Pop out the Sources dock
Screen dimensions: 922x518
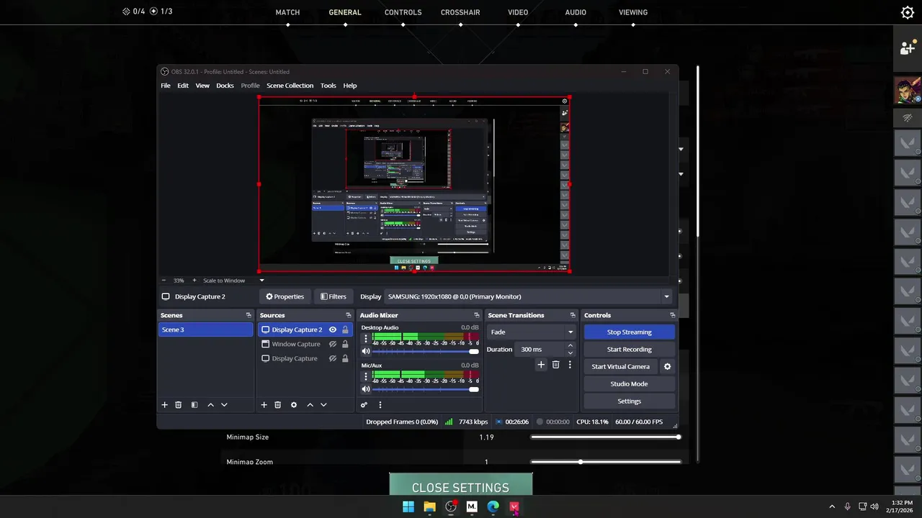(348, 315)
